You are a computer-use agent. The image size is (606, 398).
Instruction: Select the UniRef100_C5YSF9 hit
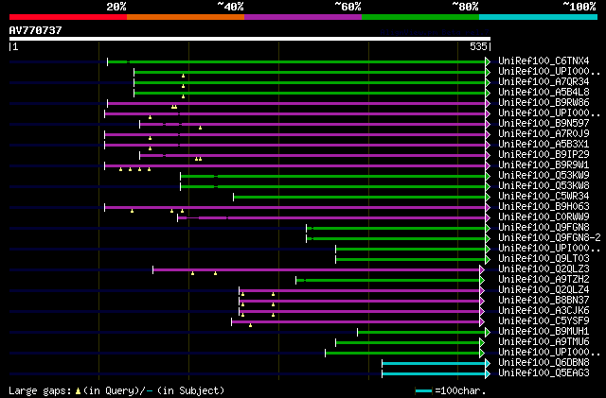click(x=544, y=321)
